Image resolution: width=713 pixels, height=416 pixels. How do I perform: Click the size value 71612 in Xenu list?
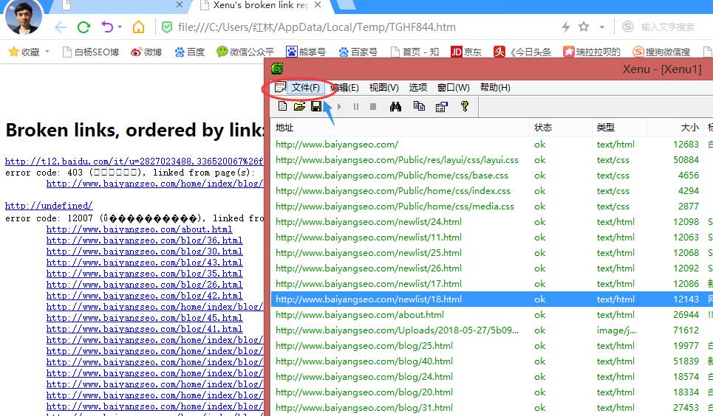tap(686, 330)
